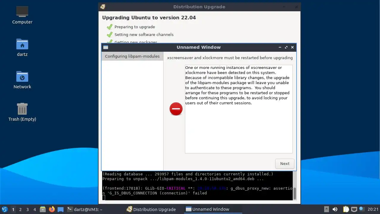Open the network connection tray icon
This screenshot has height=214, width=380.
pos(354,209)
